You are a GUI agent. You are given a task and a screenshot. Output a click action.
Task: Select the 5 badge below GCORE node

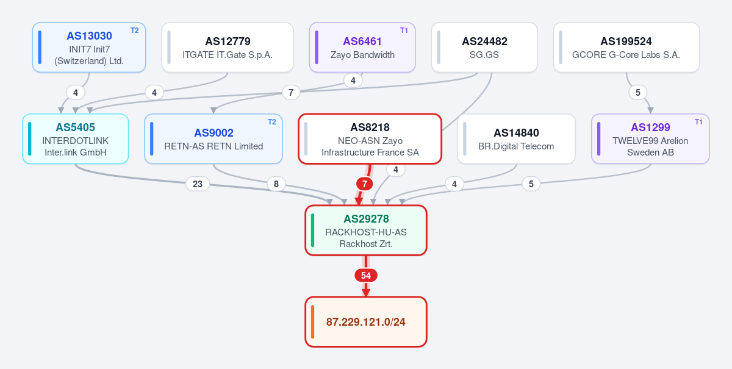(x=637, y=93)
